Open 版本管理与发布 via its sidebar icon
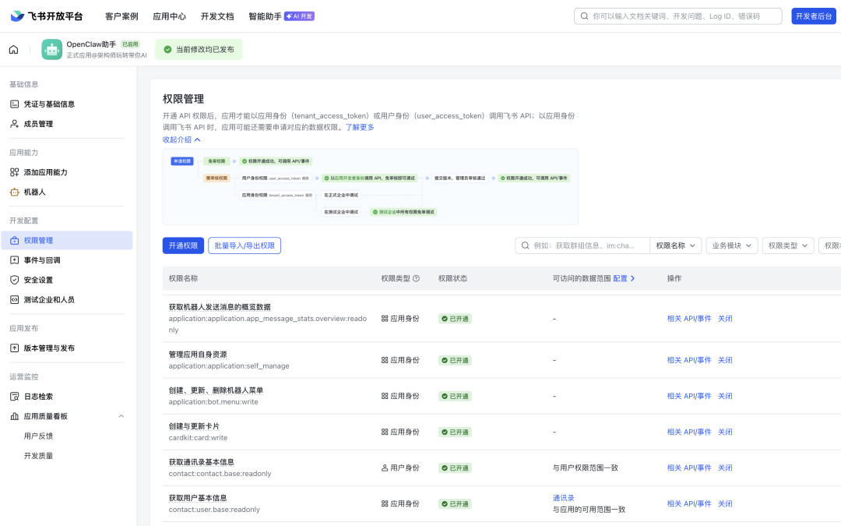The image size is (841, 526). coord(13,348)
